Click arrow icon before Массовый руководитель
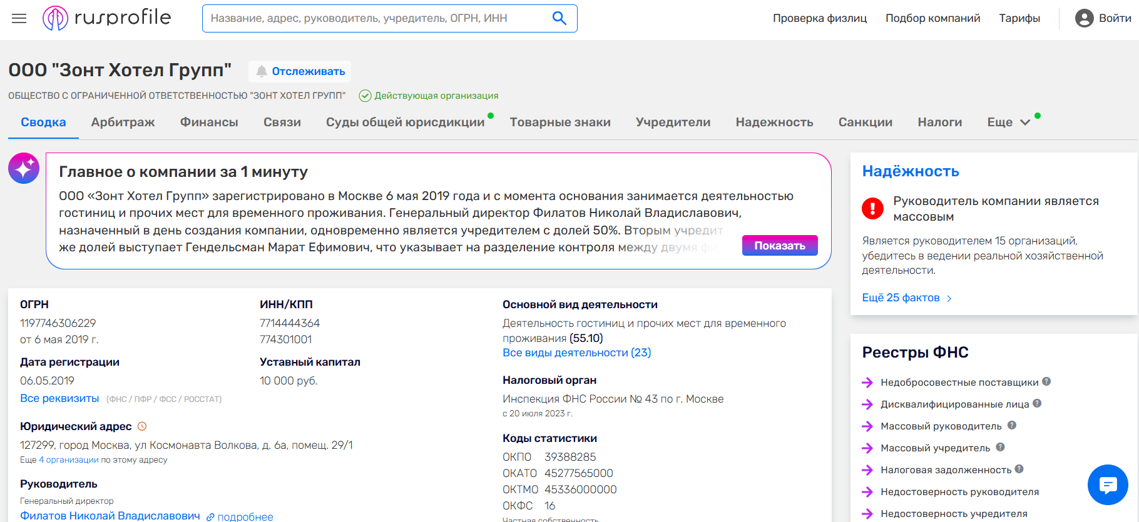1139x522 pixels. (x=867, y=426)
